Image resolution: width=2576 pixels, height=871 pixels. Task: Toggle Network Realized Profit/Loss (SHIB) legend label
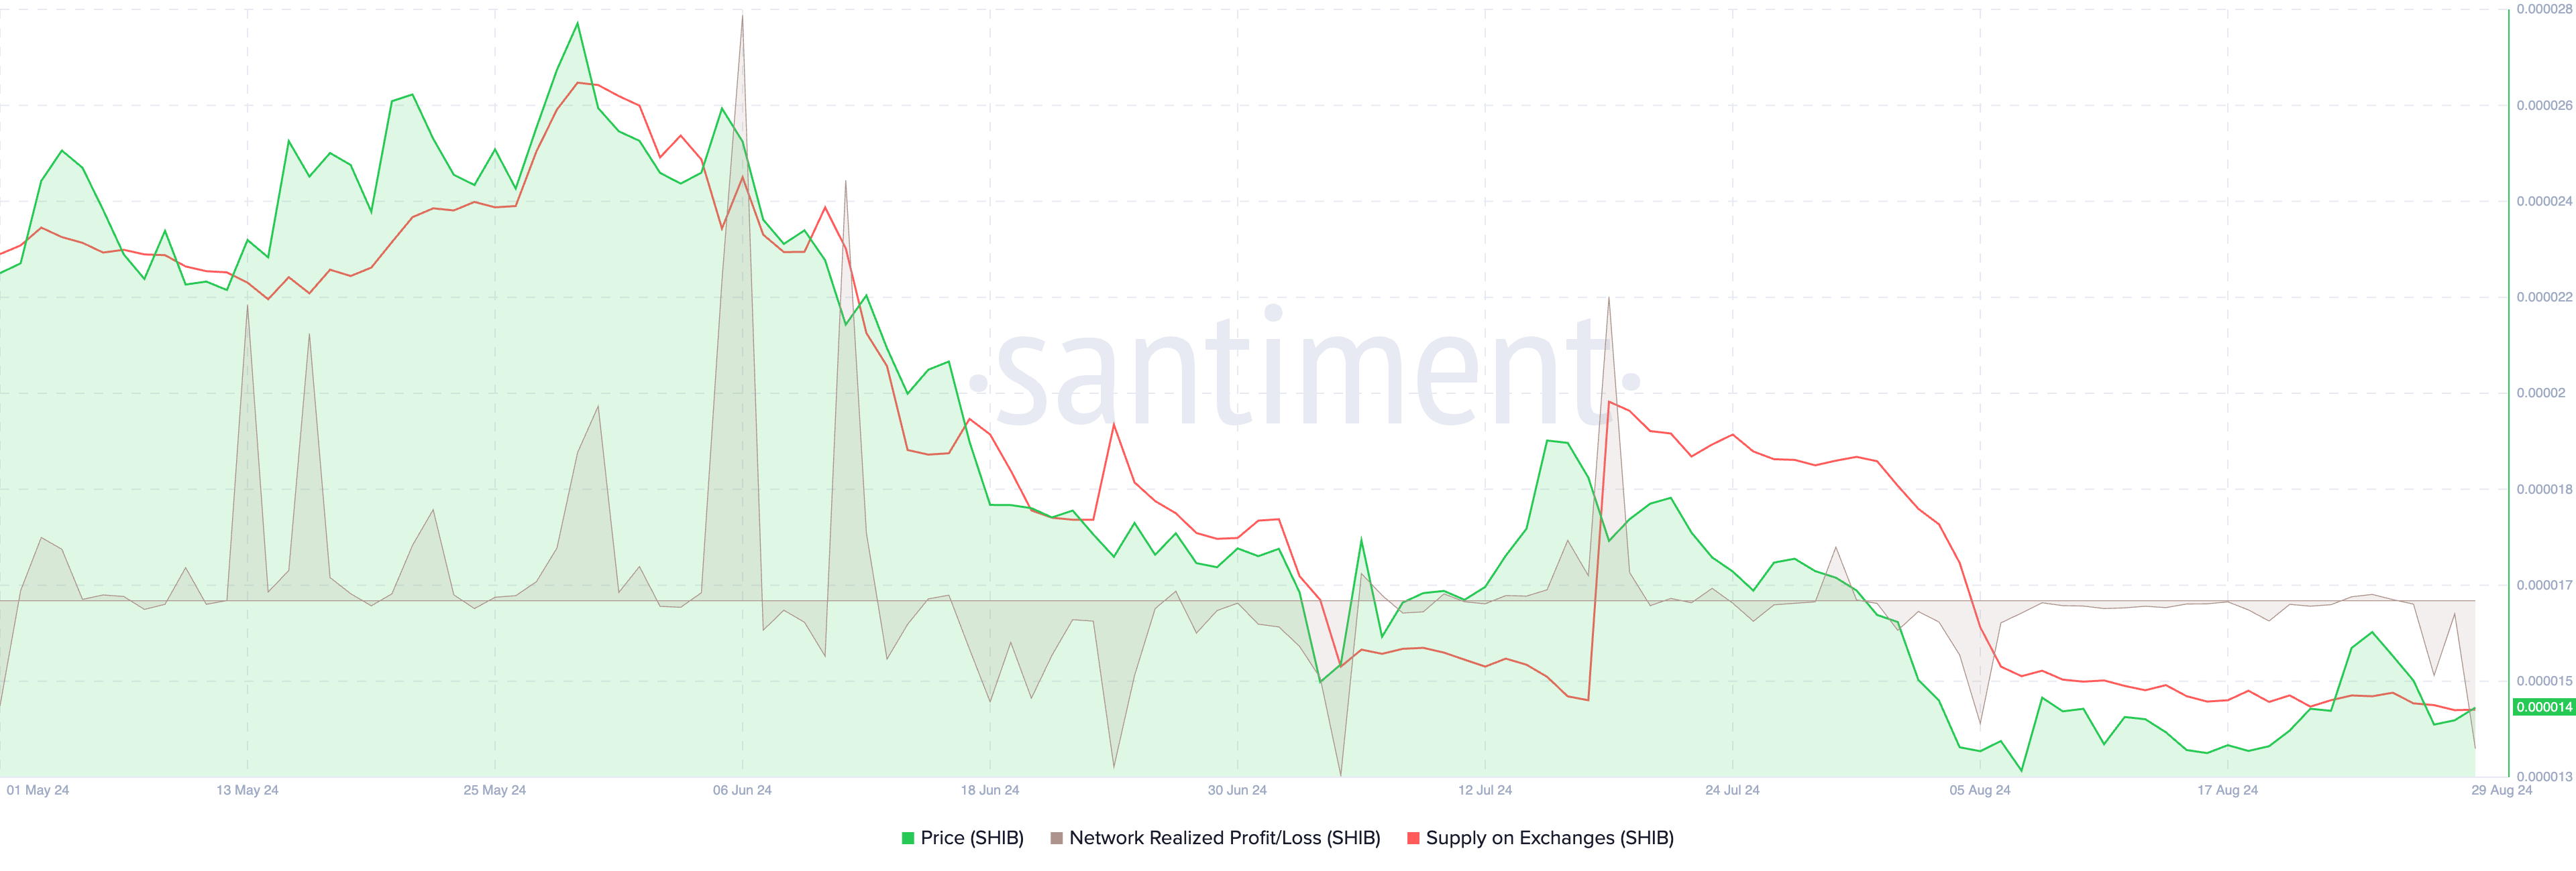point(1225,838)
